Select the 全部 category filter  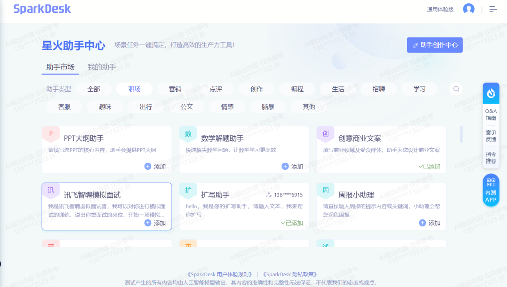93,89
